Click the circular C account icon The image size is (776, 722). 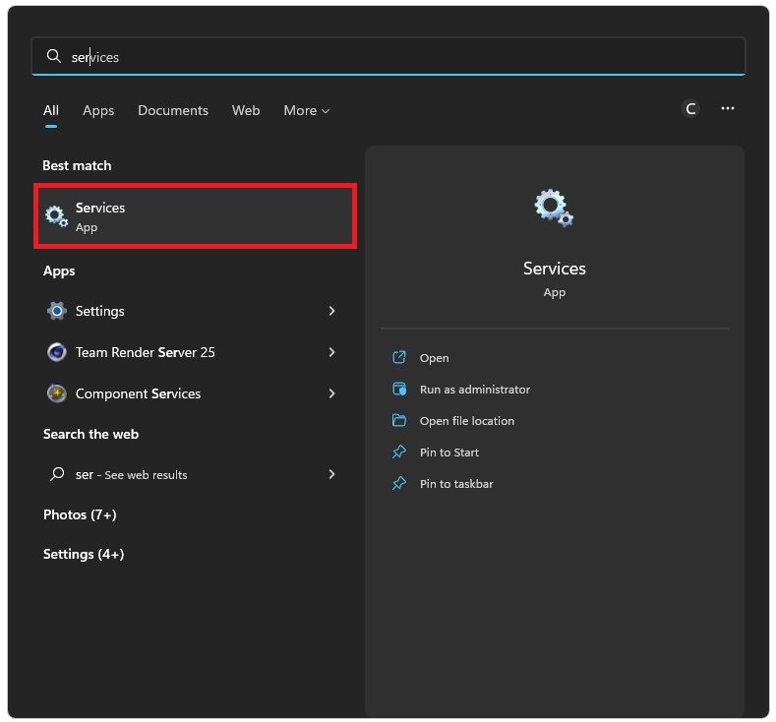point(690,108)
